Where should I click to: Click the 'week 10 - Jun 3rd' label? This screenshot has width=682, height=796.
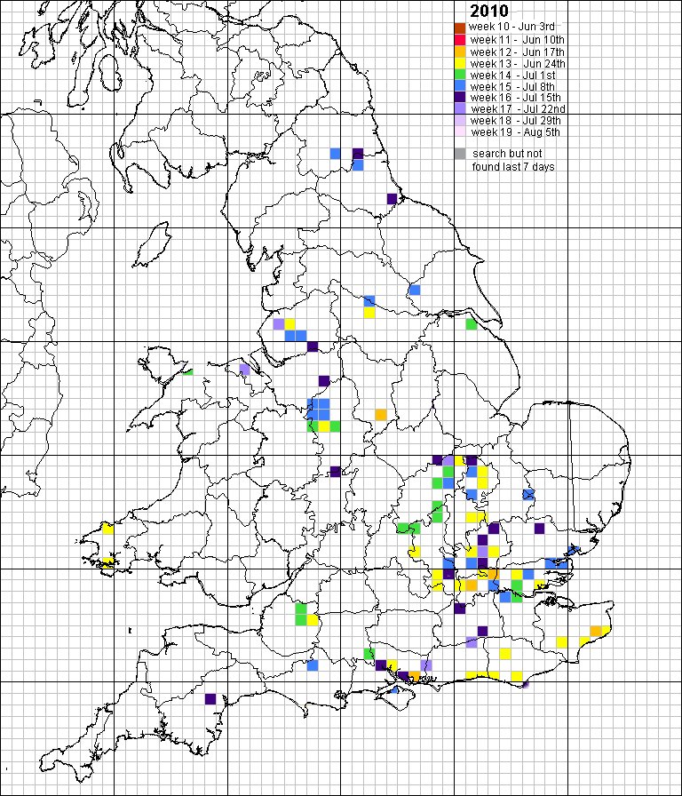point(511,27)
